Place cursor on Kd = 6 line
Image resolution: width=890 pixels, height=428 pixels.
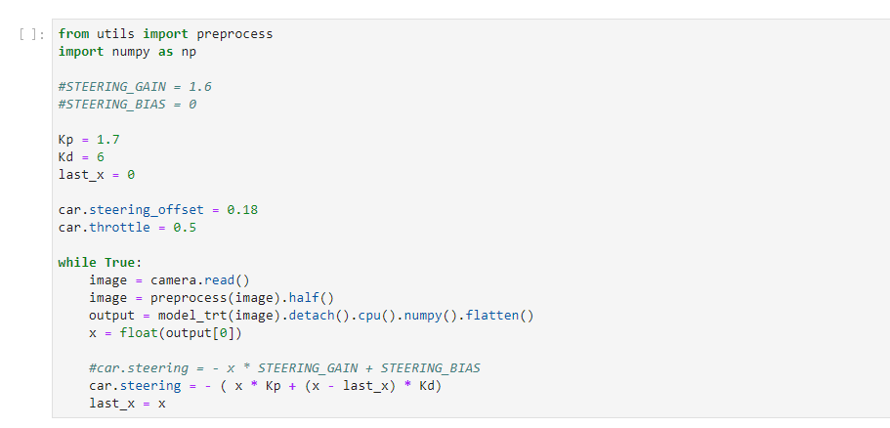click(x=81, y=157)
